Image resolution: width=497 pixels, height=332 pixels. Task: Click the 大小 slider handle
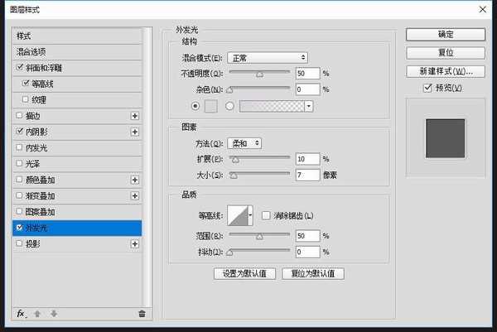point(234,176)
